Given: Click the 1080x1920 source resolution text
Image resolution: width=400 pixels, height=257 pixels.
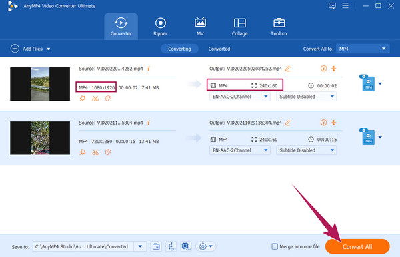Looking at the screenshot, I should [x=103, y=87].
